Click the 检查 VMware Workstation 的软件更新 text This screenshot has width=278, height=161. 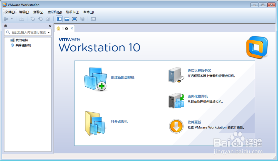216,127
